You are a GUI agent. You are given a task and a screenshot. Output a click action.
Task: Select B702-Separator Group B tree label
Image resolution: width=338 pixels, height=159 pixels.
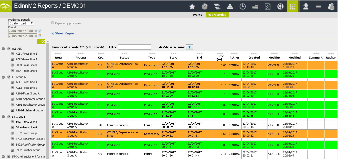tap(31, 139)
